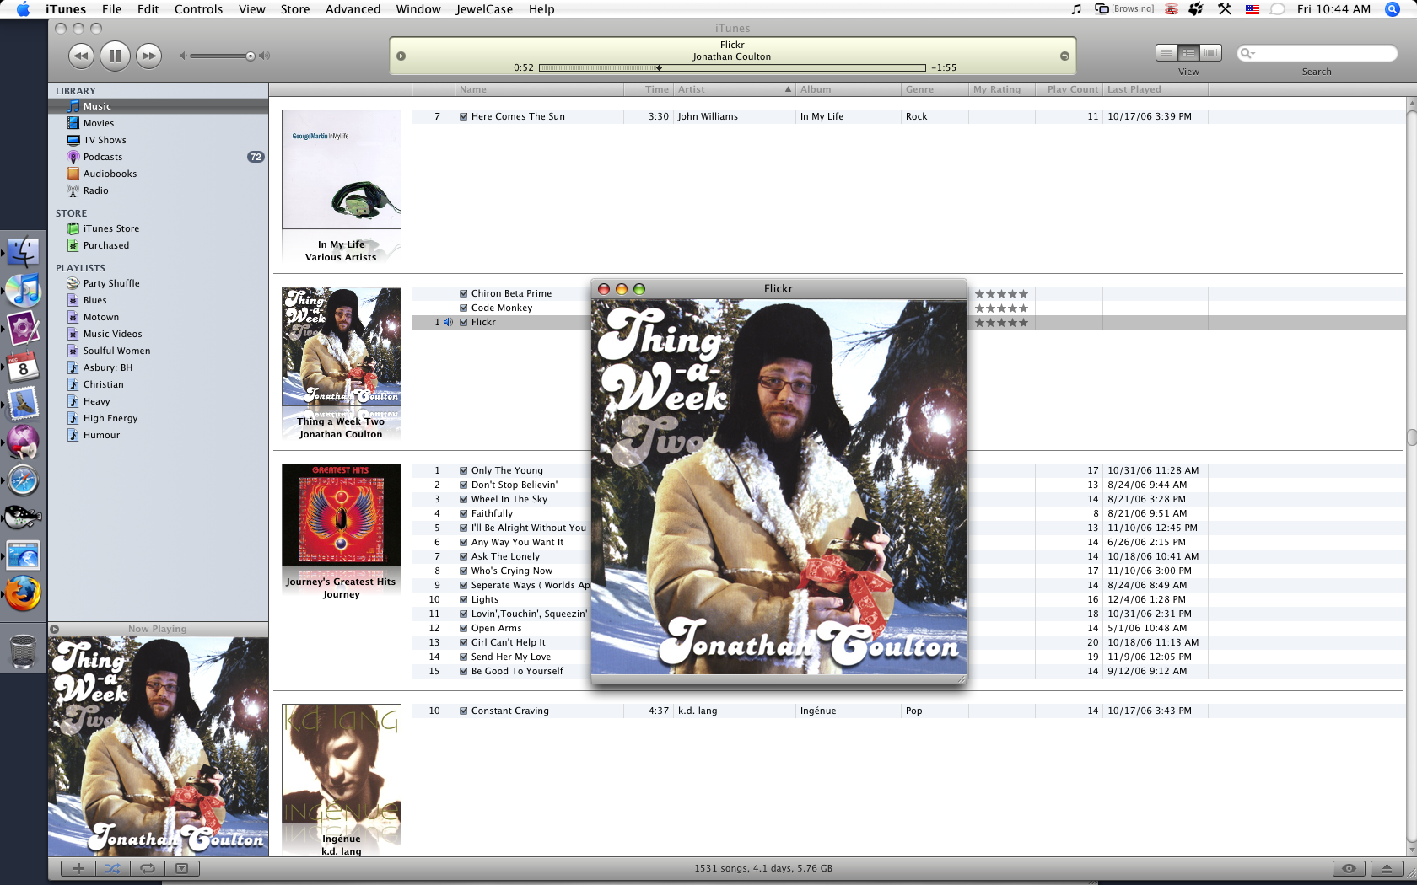Open Audiobooks in sidebar
The width and height of the screenshot is (1417, 885).
tap(159, 174)
